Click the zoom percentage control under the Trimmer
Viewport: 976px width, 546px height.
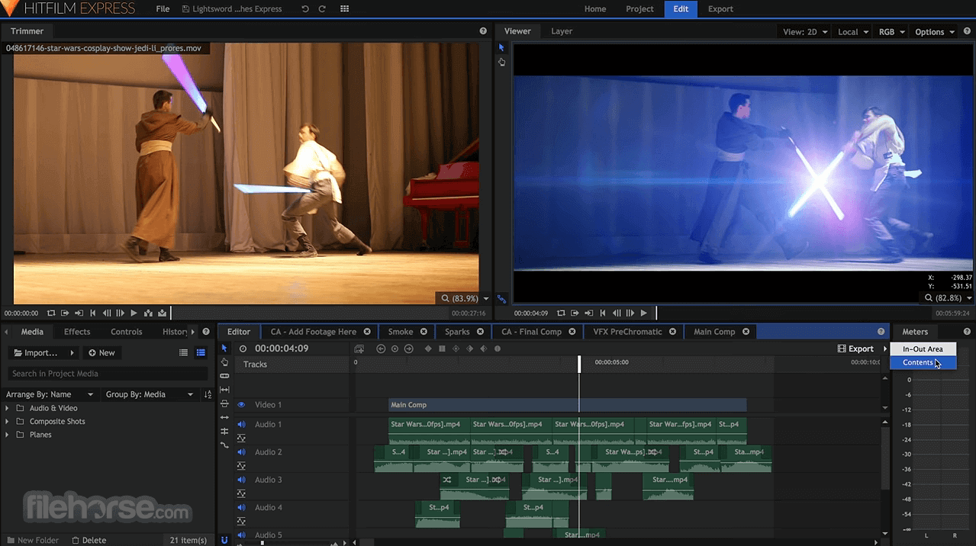pyautogui.click(x=458, y=298)
